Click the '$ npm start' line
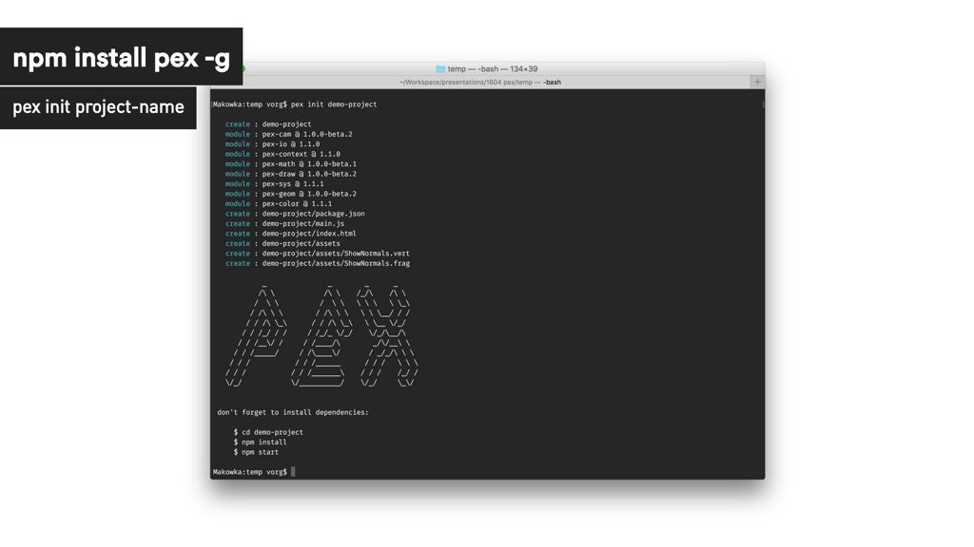Image resolution: width=974 pixels, height=547 pixels. [256, 451]
